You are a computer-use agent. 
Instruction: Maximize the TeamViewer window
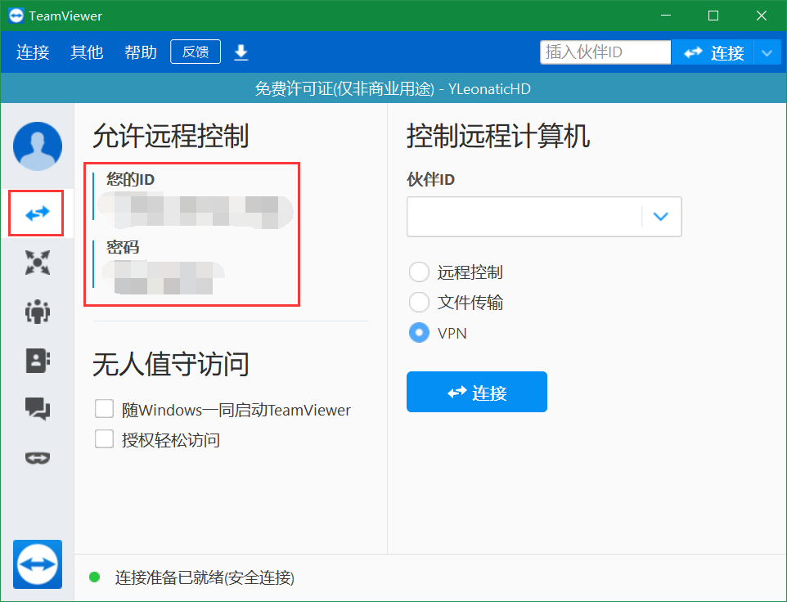(713, 16)
